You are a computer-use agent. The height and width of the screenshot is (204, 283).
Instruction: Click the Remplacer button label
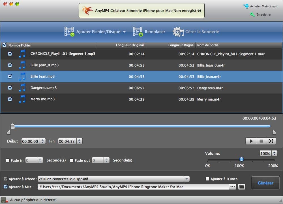pos(155,32)
